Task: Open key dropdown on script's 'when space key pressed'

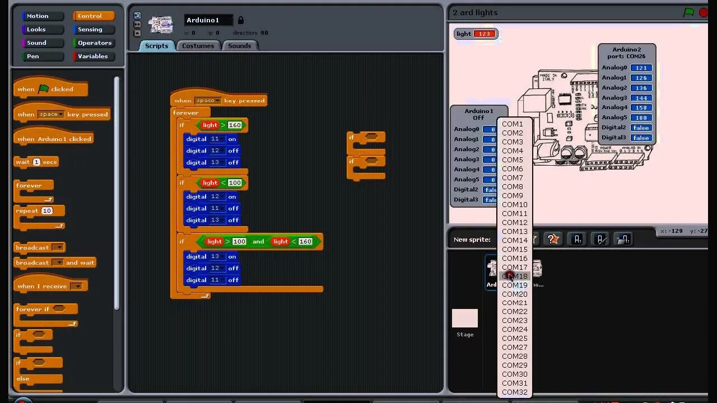Action: click(208, 101)
